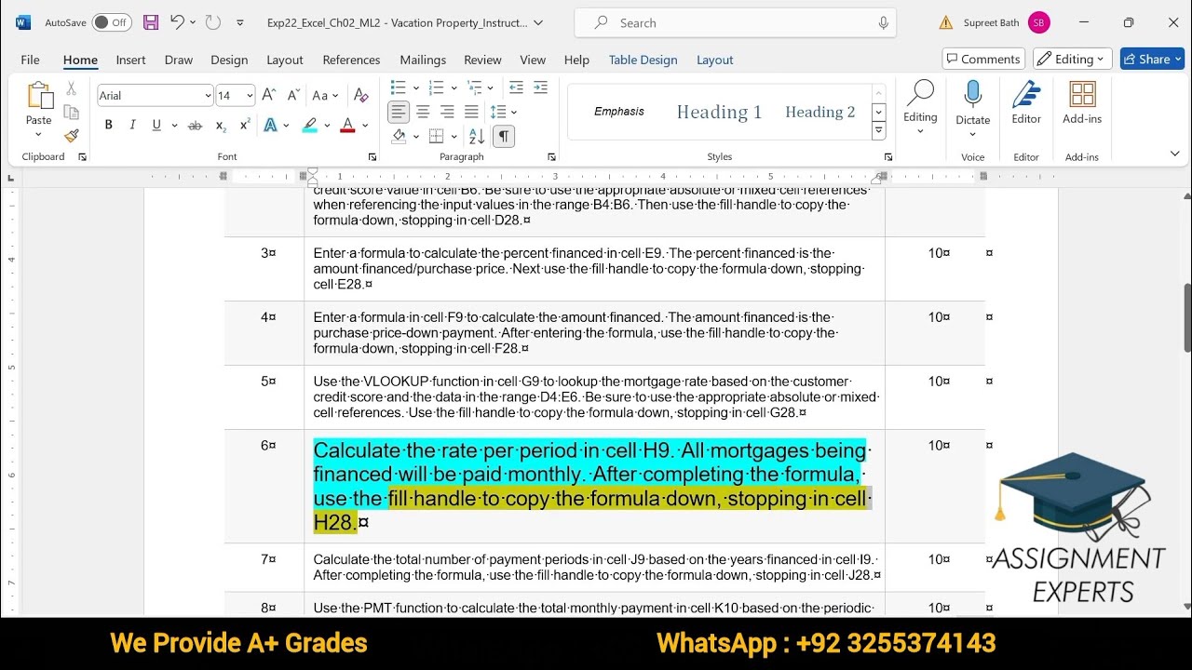Viewport: 1192px width, 670px height.
Task: Align text left
Action: pyautogui.click(x=399, y=112)
